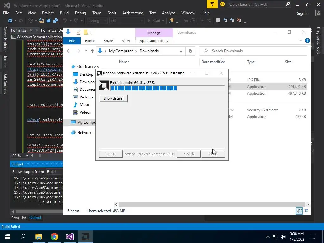Image resolution: width=324 pixels, height=243 pixels.
Task: Click the Redo icon in Visual Studio toolbar
Action: click(x=76, y=21)
